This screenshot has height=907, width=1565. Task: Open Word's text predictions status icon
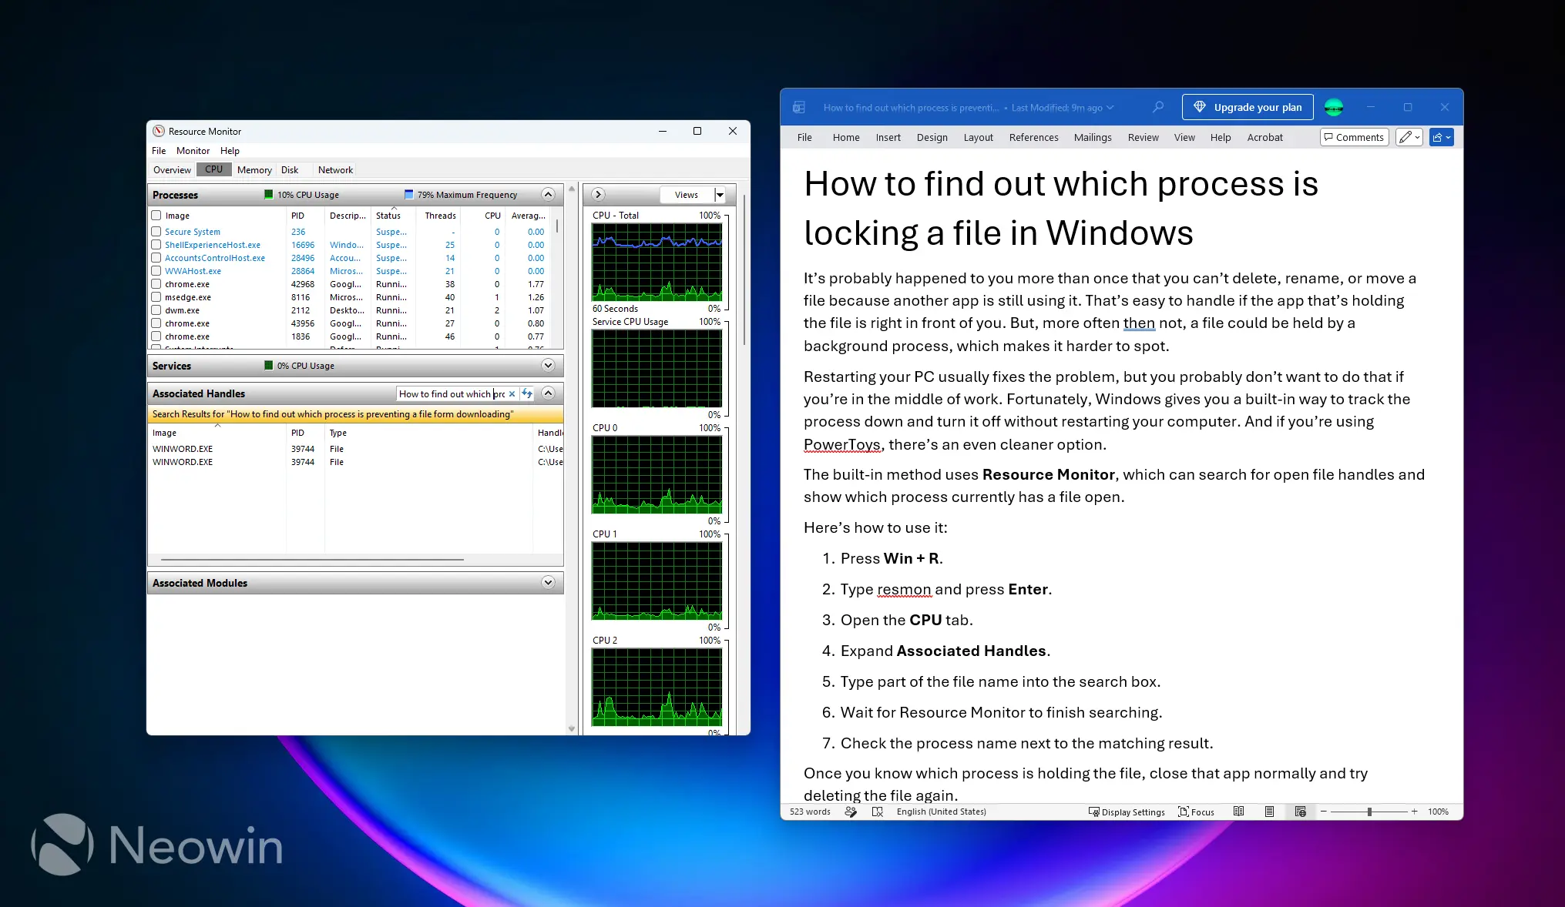click(x=851, y=812)
